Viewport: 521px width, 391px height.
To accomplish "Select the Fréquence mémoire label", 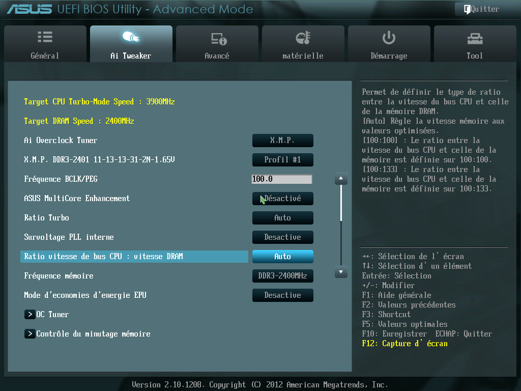I will [59, 276].
